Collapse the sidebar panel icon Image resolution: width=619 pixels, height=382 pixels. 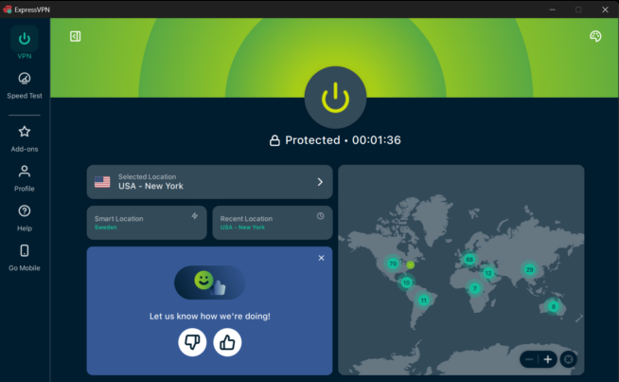(x=75, y=36)
